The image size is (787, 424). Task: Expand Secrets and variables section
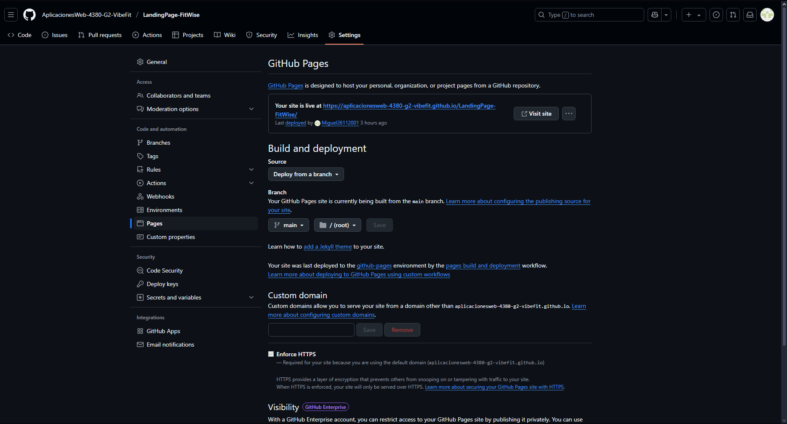tap(196, 297)
